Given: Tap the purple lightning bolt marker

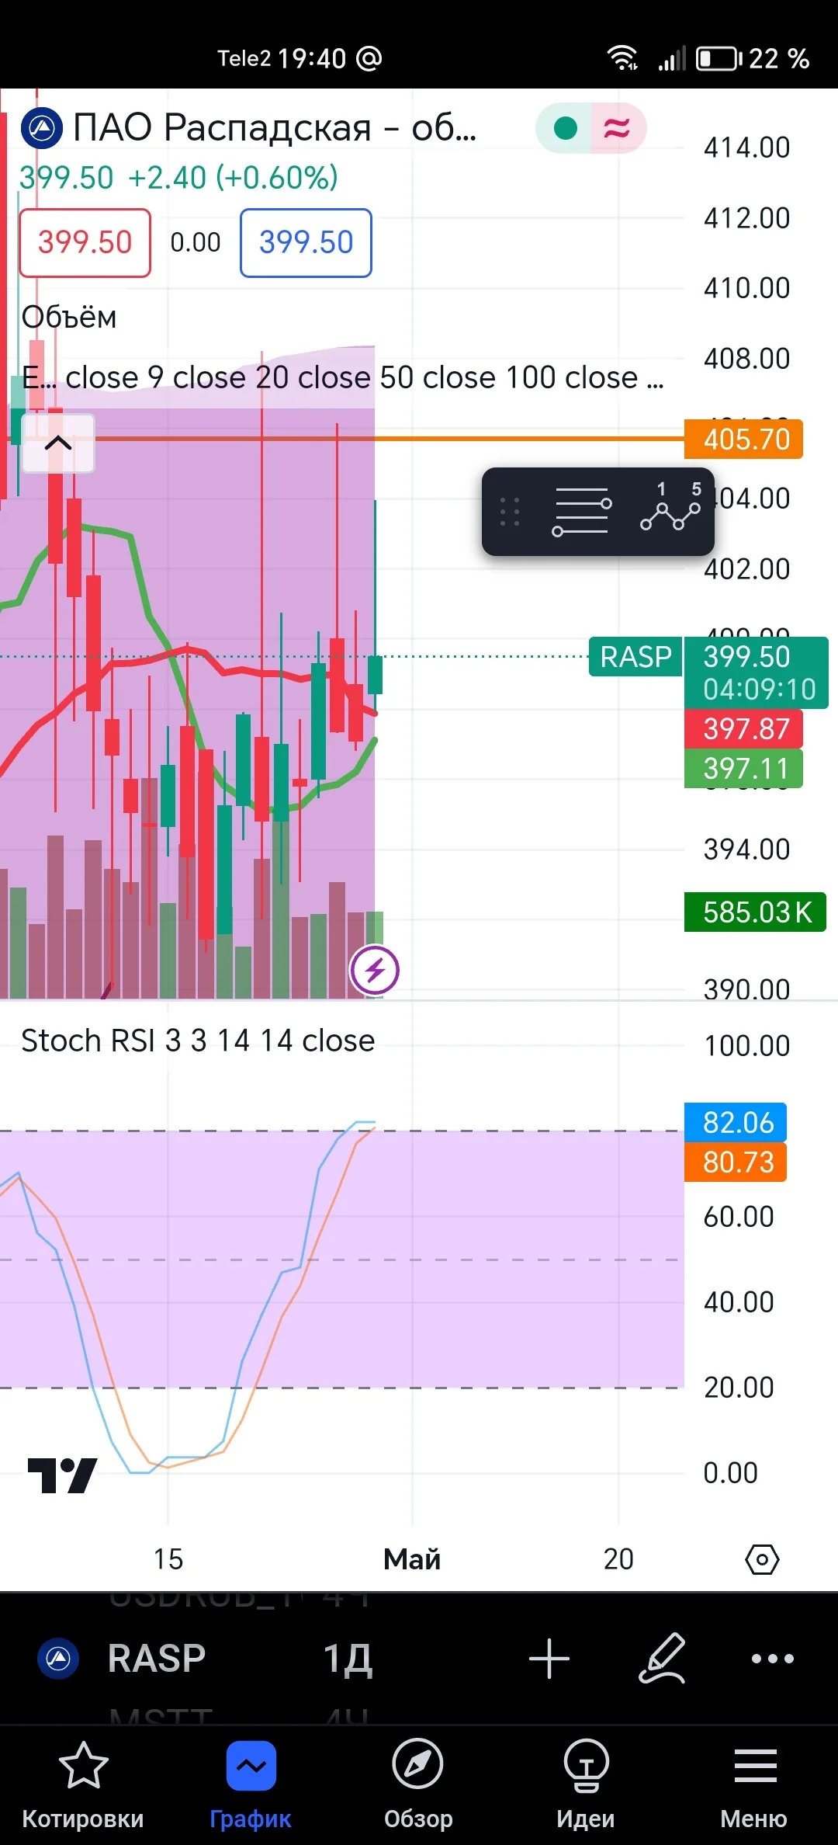Looking at the screenshot, I should pos(375,970).
